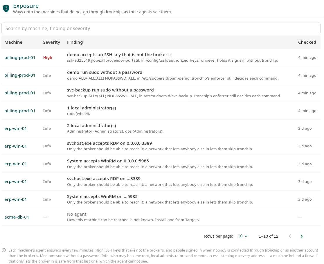Click the High severity label

coord(48,58)
